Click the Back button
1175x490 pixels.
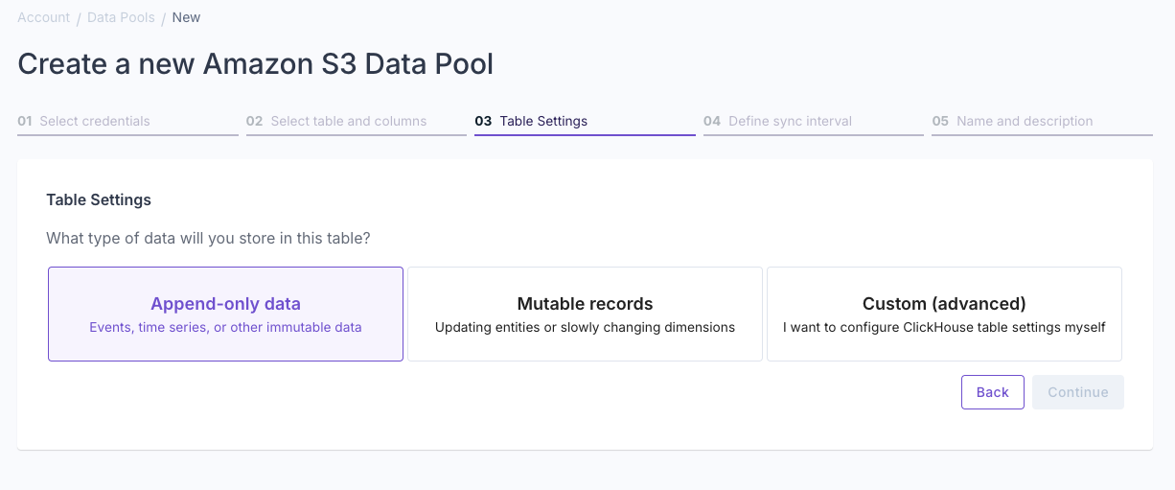(993, 392)
